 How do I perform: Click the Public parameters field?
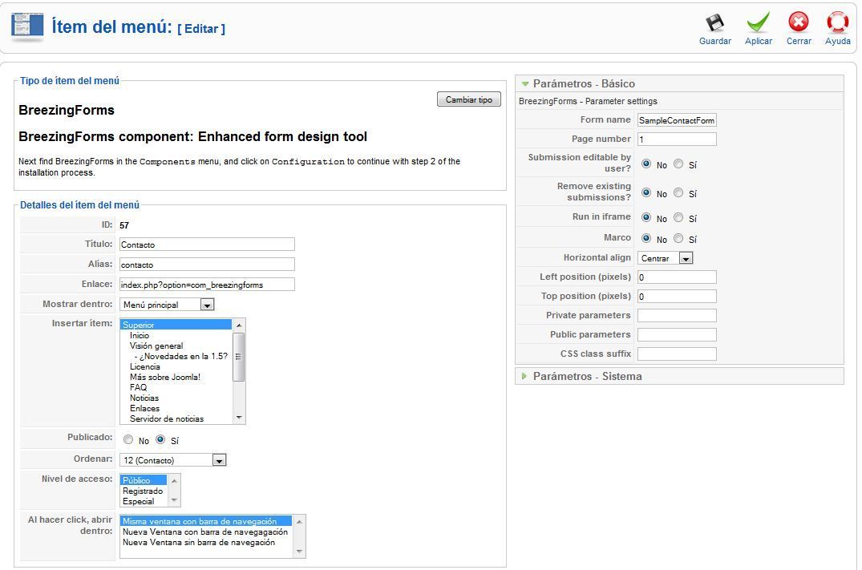pos(677,335)
